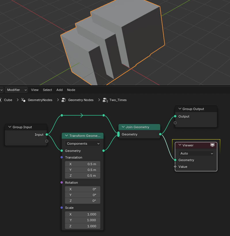Image resolution: width=230 pixels, height=236 pixels.
Task: Collapse the Join Geometry node
Action: click(x=123, y=127)
